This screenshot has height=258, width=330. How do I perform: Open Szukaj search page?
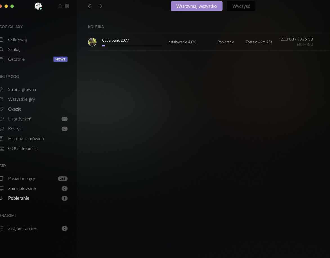pyautogui.click(x=14, y=50)
